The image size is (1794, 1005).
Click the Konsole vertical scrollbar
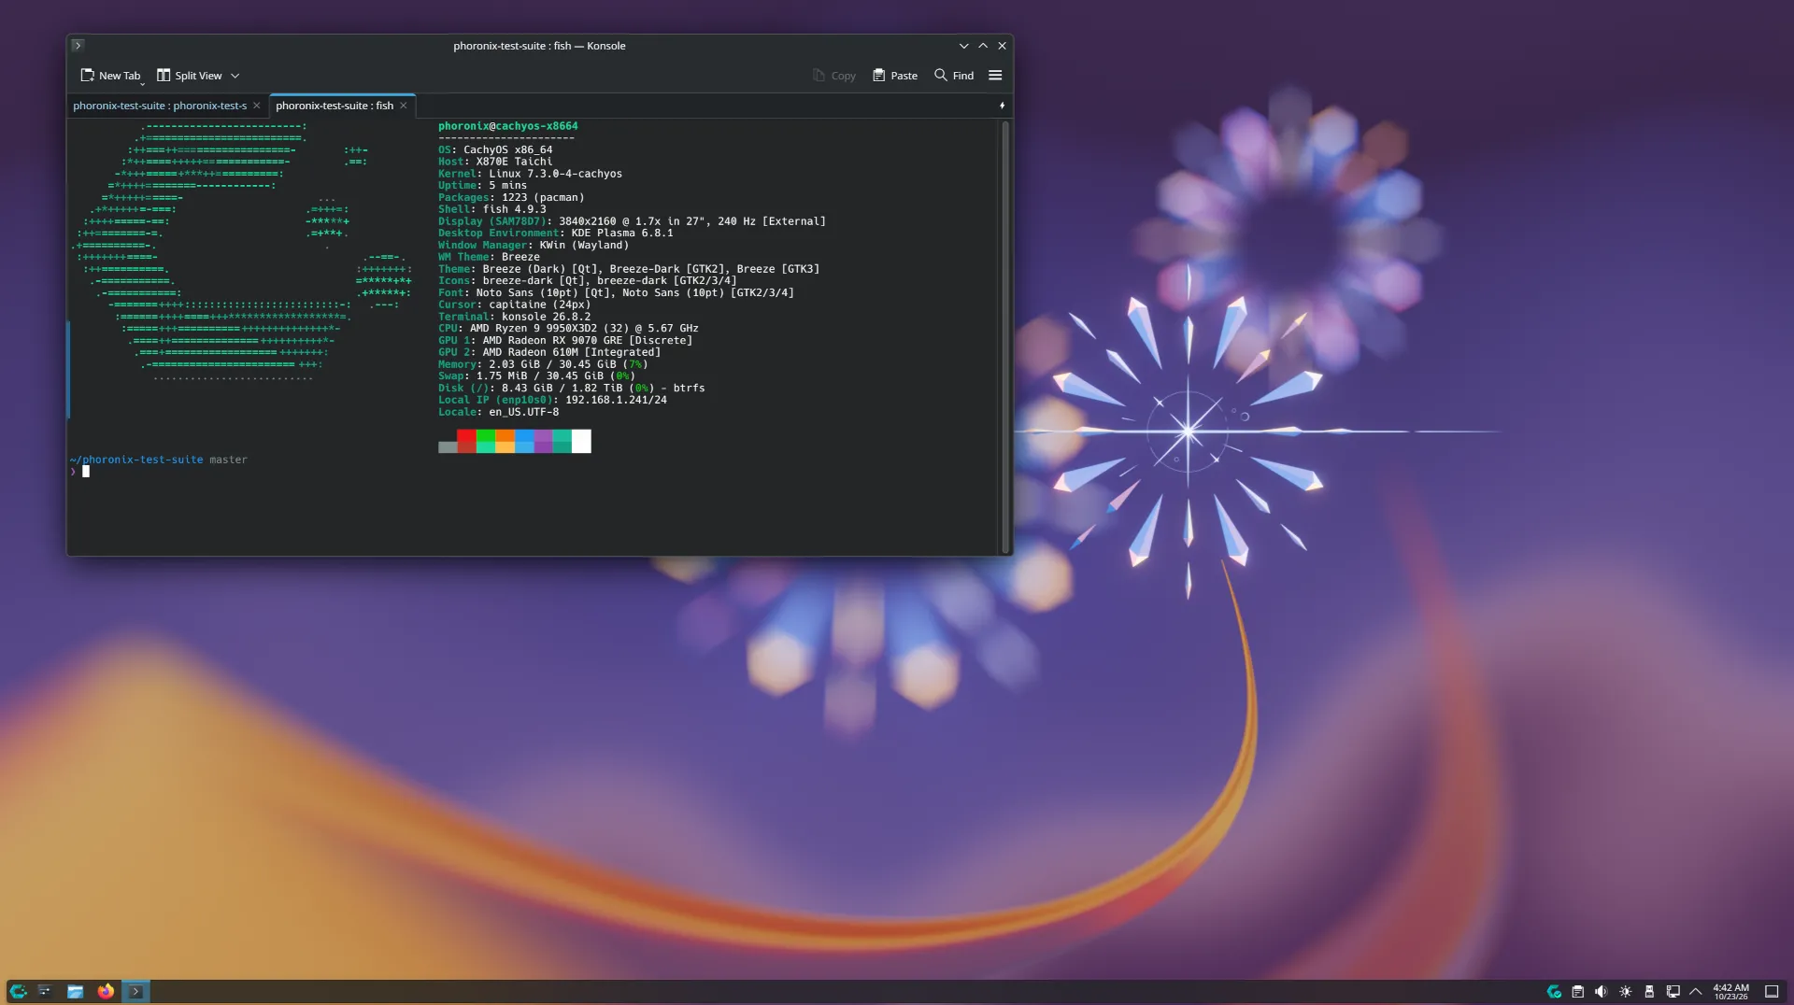click(x=1005, y=336)
